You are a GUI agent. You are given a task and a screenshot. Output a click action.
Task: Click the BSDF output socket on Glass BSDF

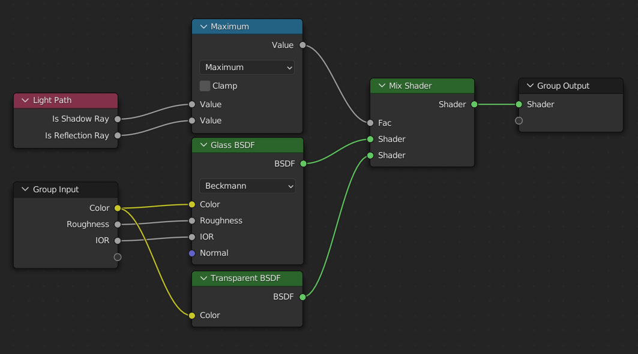303,163
